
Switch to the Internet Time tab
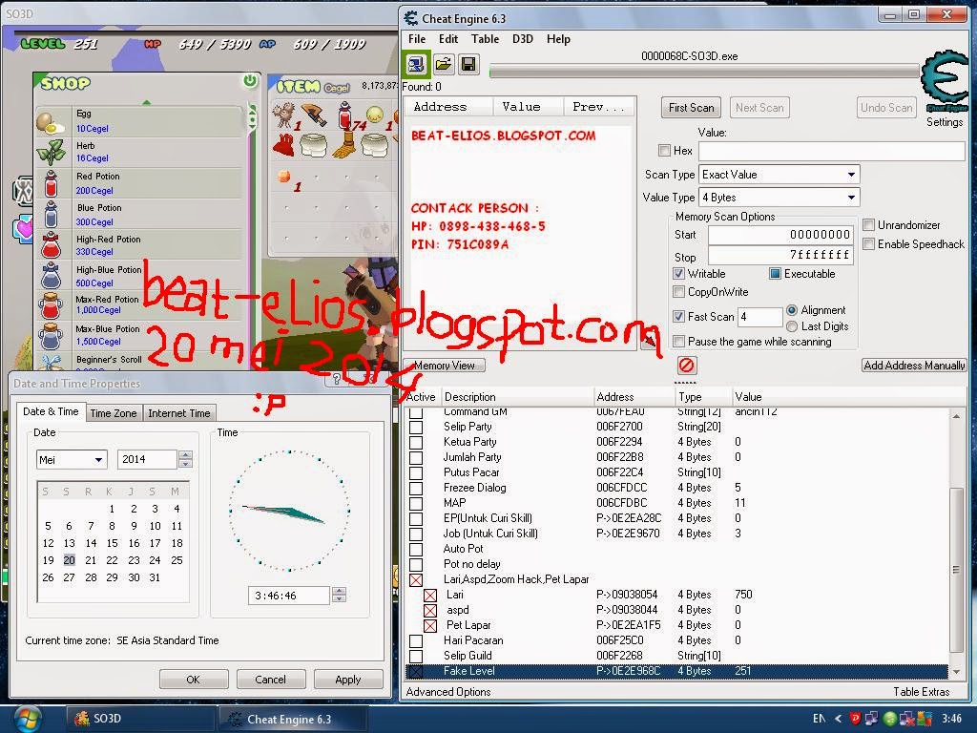(178, 413)
